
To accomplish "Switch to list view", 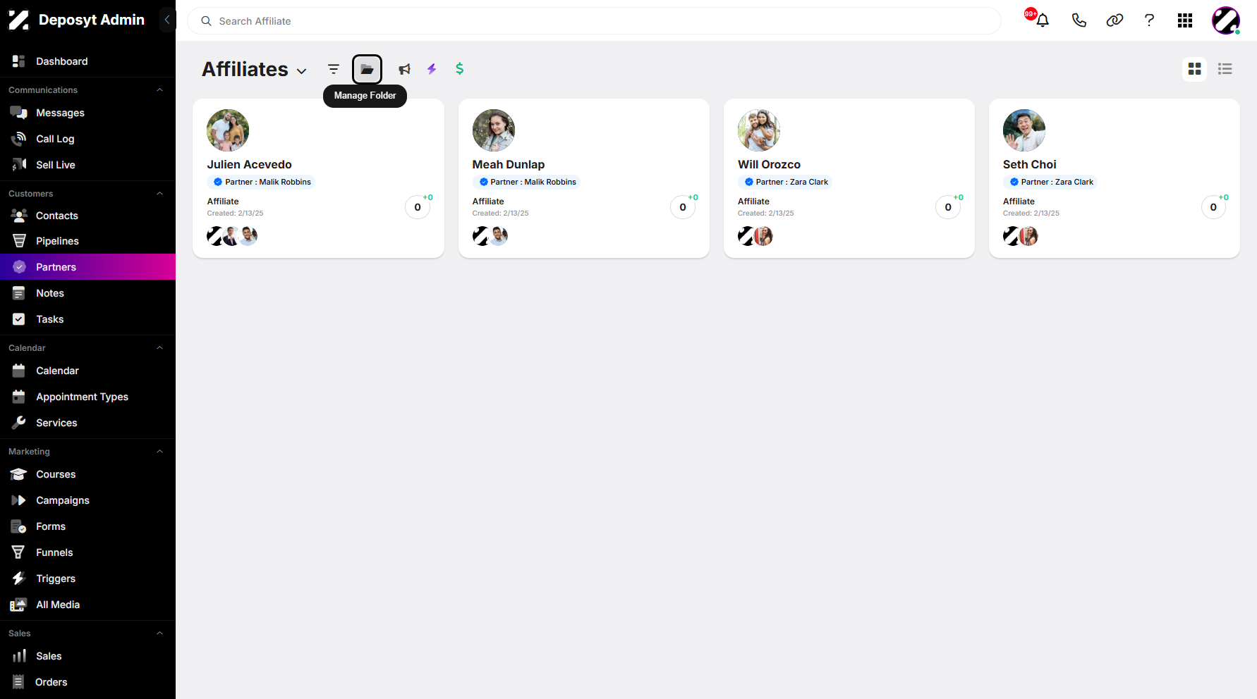I will 1225,68.
